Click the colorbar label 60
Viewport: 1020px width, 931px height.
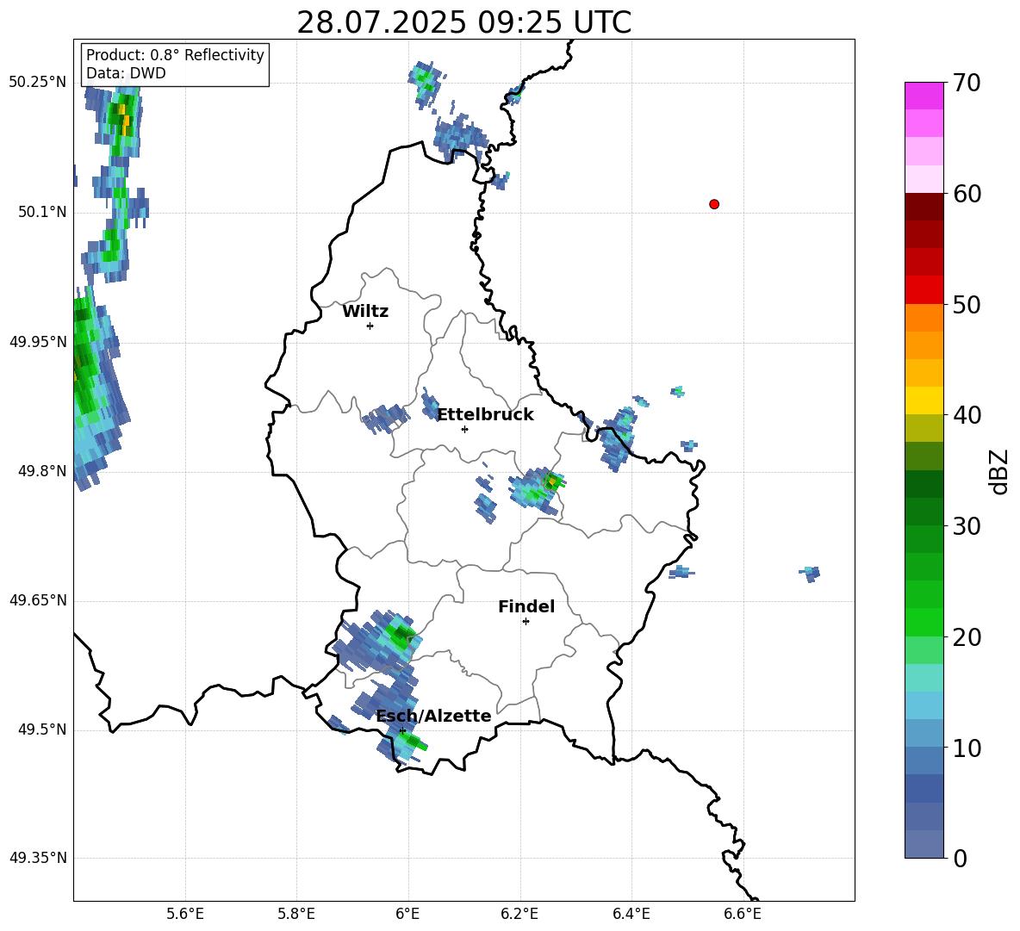tap(966, 194)
